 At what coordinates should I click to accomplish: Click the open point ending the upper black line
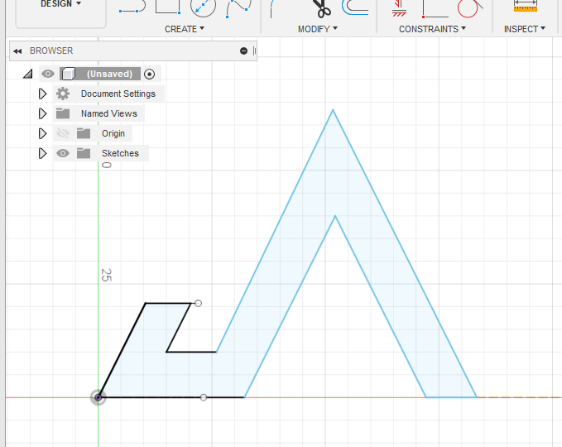[198, 303]
